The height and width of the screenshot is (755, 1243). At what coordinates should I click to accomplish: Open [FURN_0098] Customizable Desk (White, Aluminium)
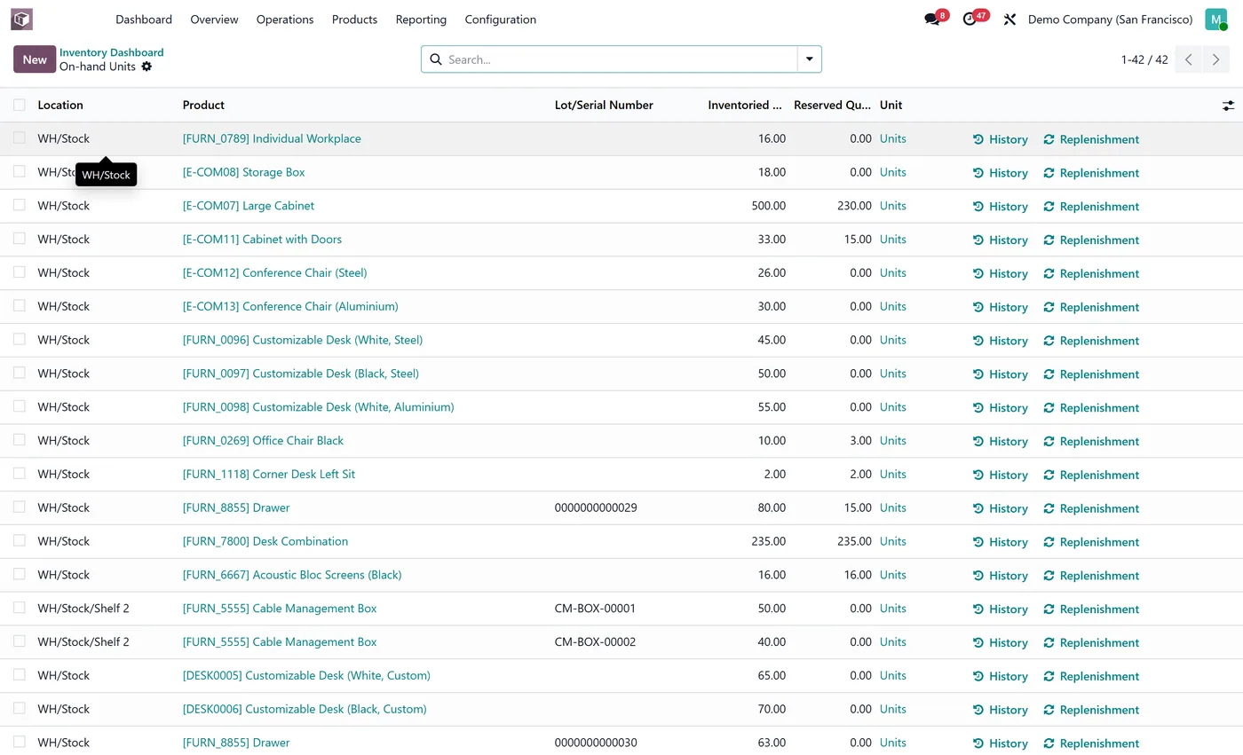318,407
